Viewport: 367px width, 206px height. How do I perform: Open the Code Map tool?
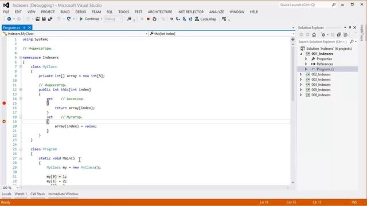coord(205,19)
